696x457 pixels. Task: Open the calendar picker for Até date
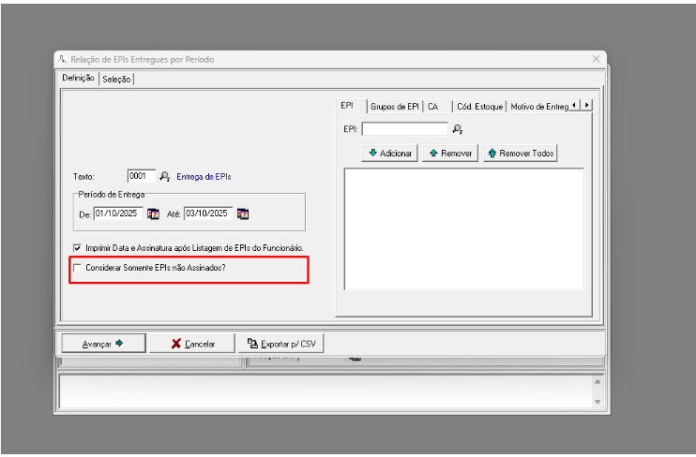(242, 214)
